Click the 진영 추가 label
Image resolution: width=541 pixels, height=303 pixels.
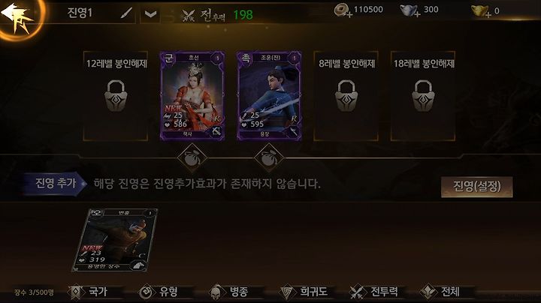55,184
